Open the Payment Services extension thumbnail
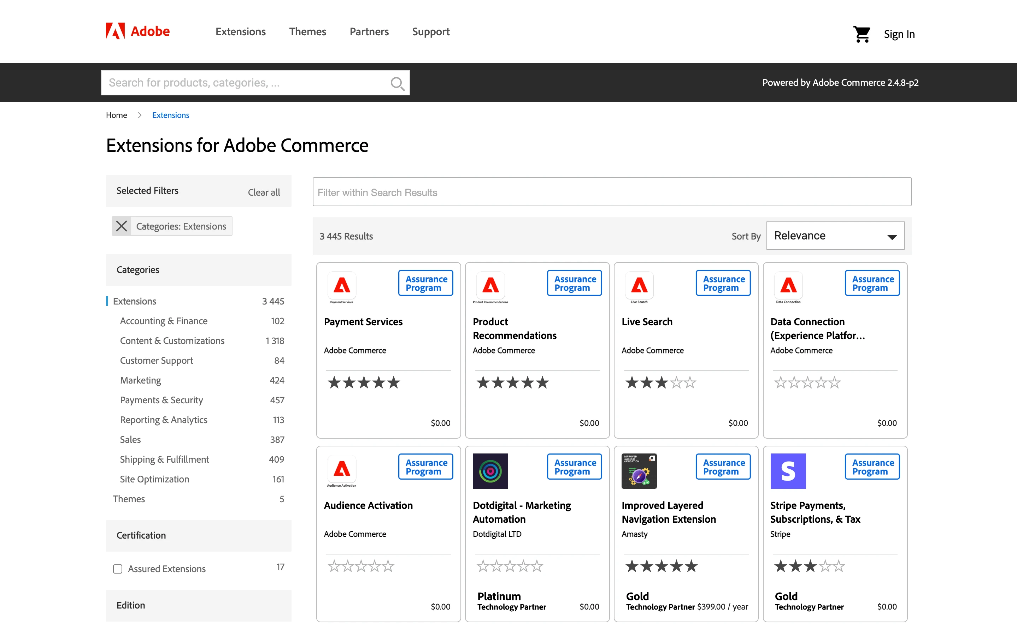Viewport: 1017px width, 635px height. pyautogui.click(x=341, y=287)
